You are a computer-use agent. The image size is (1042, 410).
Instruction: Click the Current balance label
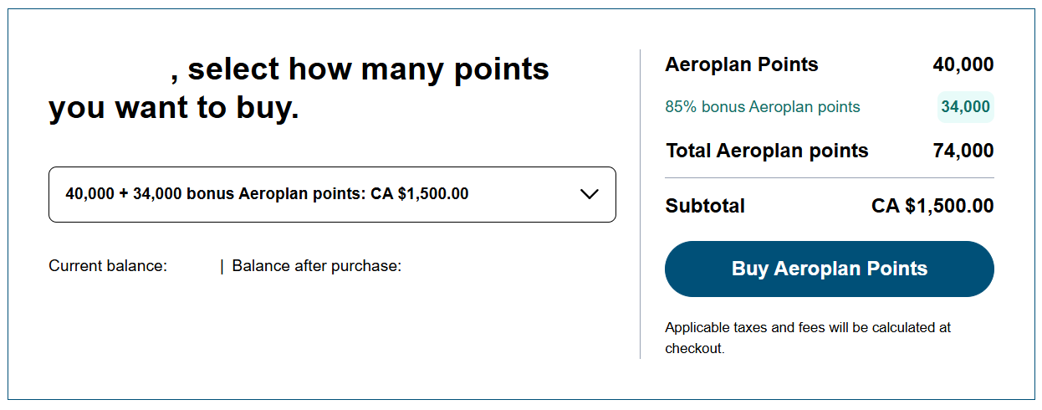click(108, 266)
